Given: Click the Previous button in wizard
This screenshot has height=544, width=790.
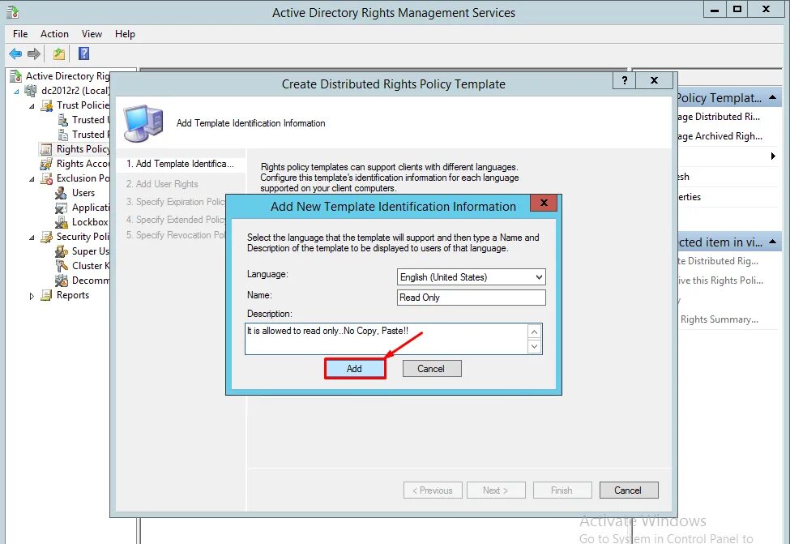Looking at the screenshot, I should [x=433, y=490].
